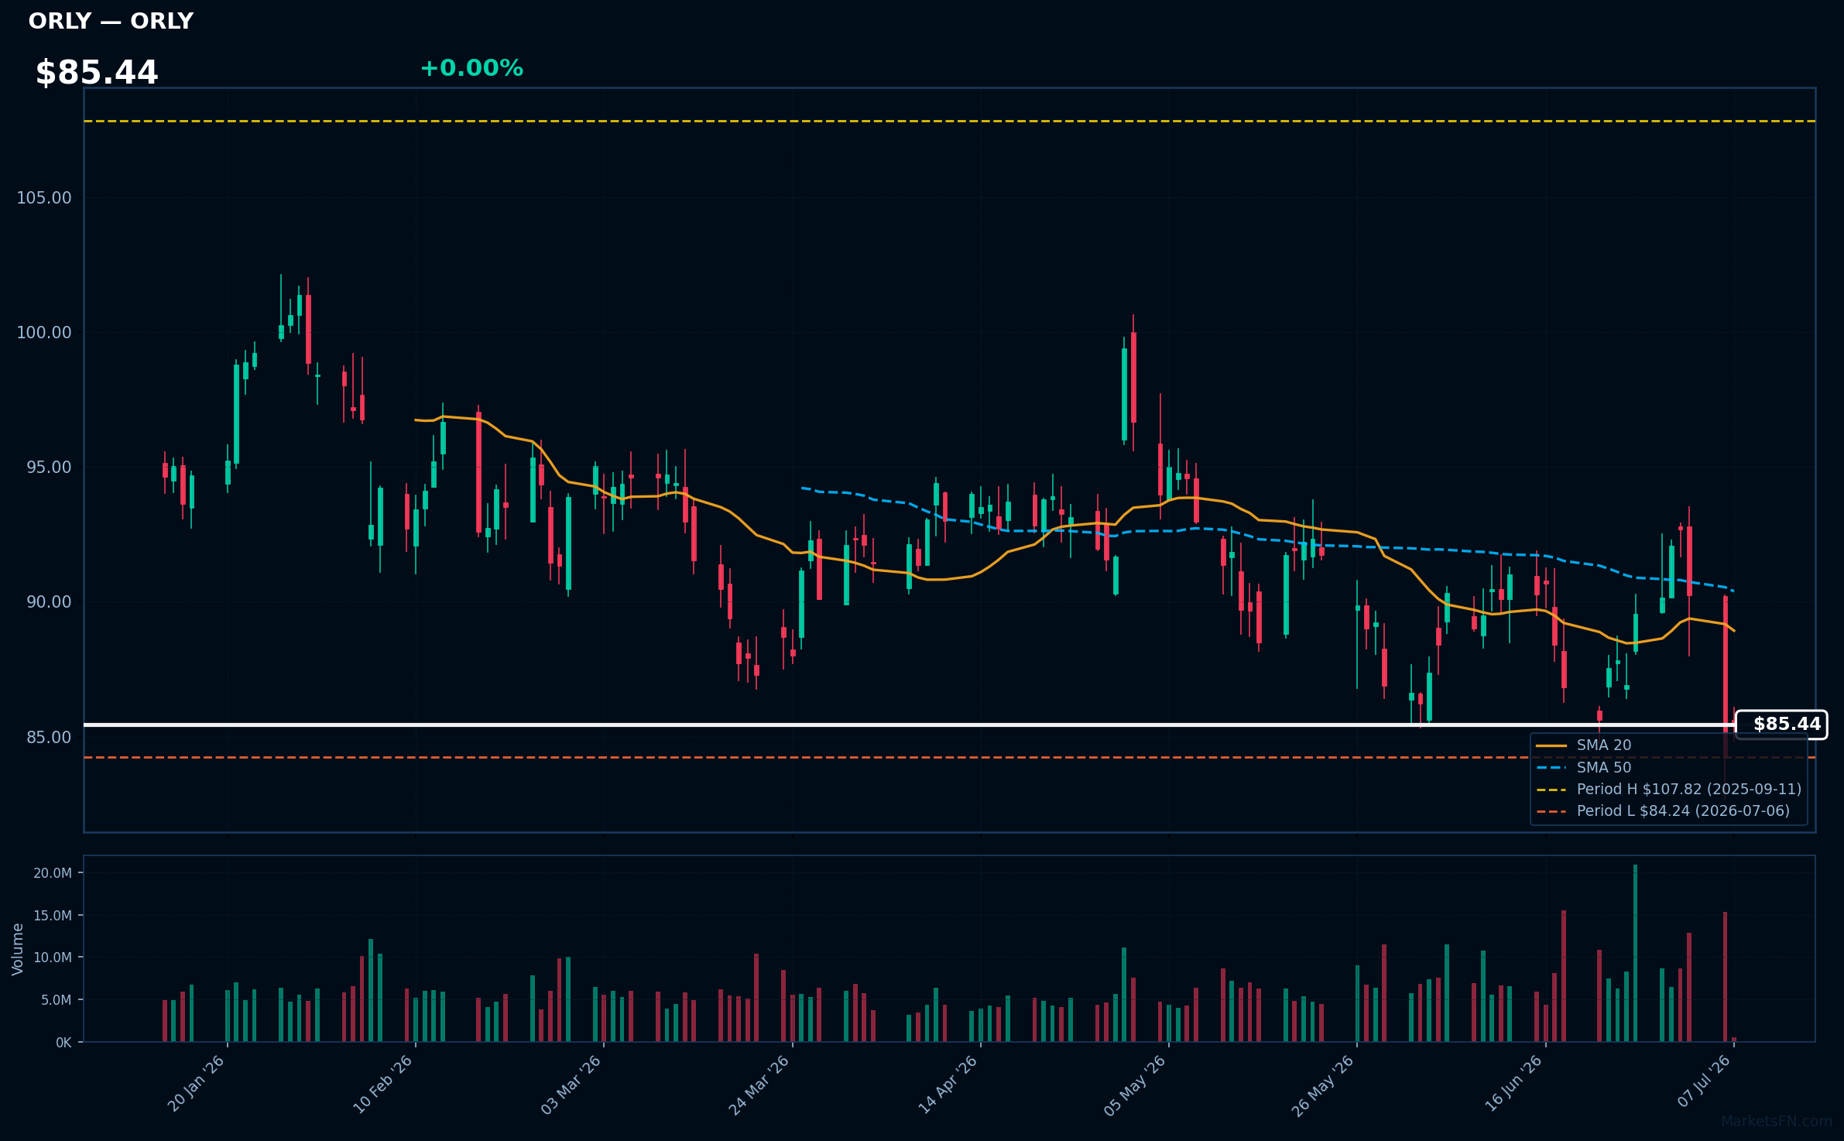Click the 85.00 price axis label

[x=49, y=738]
